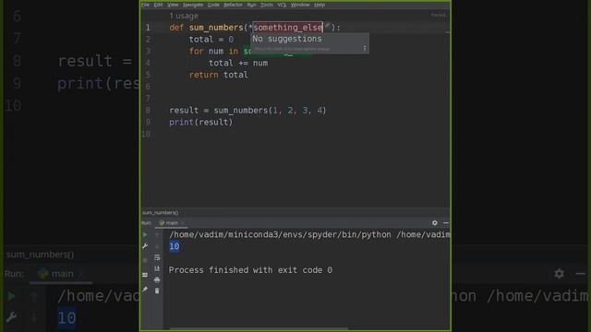Click the down stack trace arrow in front Run panel
This screenshot has height=332, width=591.
coord(157,246)
